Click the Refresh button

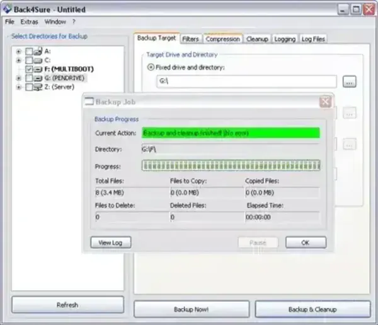pyautogui.click(x=67, y=305)
